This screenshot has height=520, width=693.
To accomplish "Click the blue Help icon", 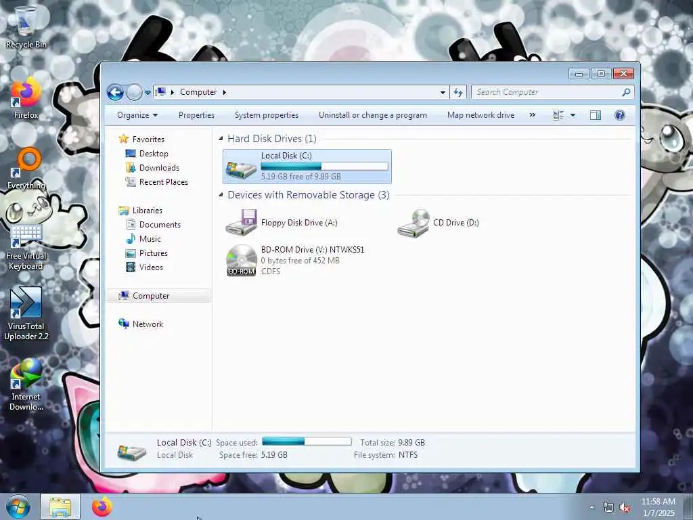I will (x=620, y=115).
